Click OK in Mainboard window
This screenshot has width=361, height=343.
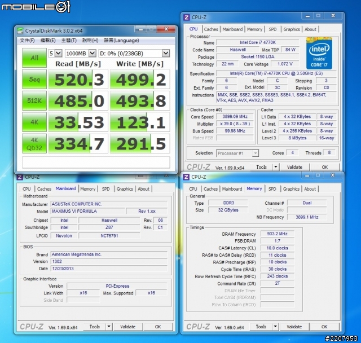[x=158, y=327]
